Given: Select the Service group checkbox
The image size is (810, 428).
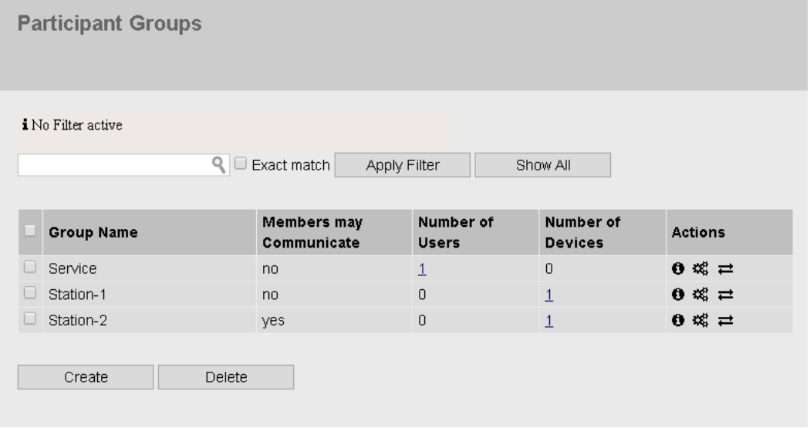Looking at the screenshot, I should (x=29, y=268).
